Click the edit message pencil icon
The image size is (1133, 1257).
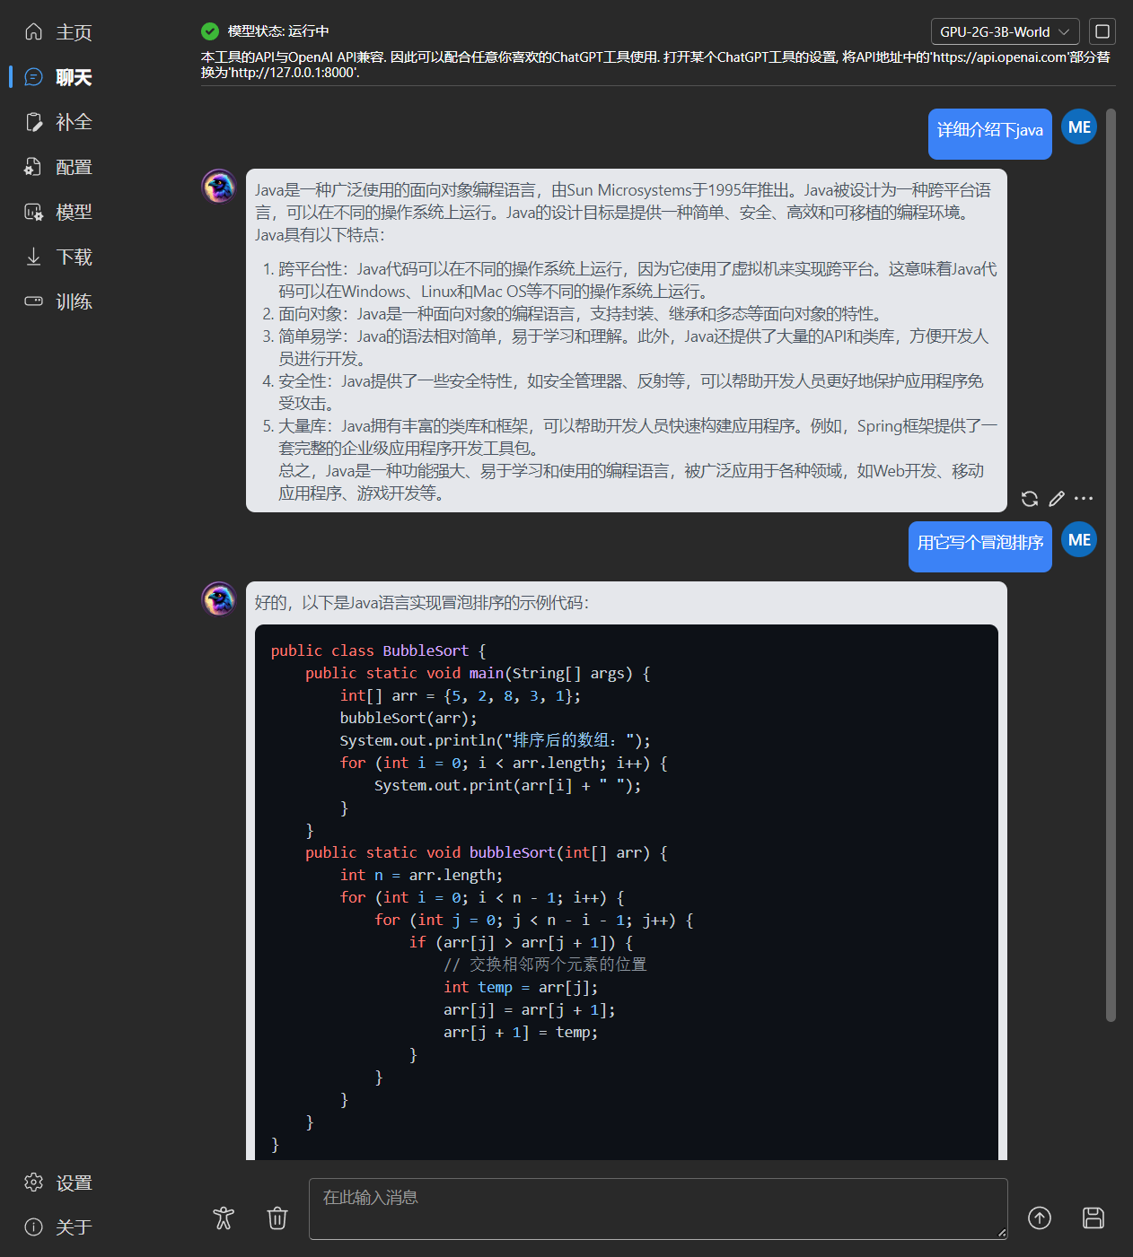click(1057, 499)
